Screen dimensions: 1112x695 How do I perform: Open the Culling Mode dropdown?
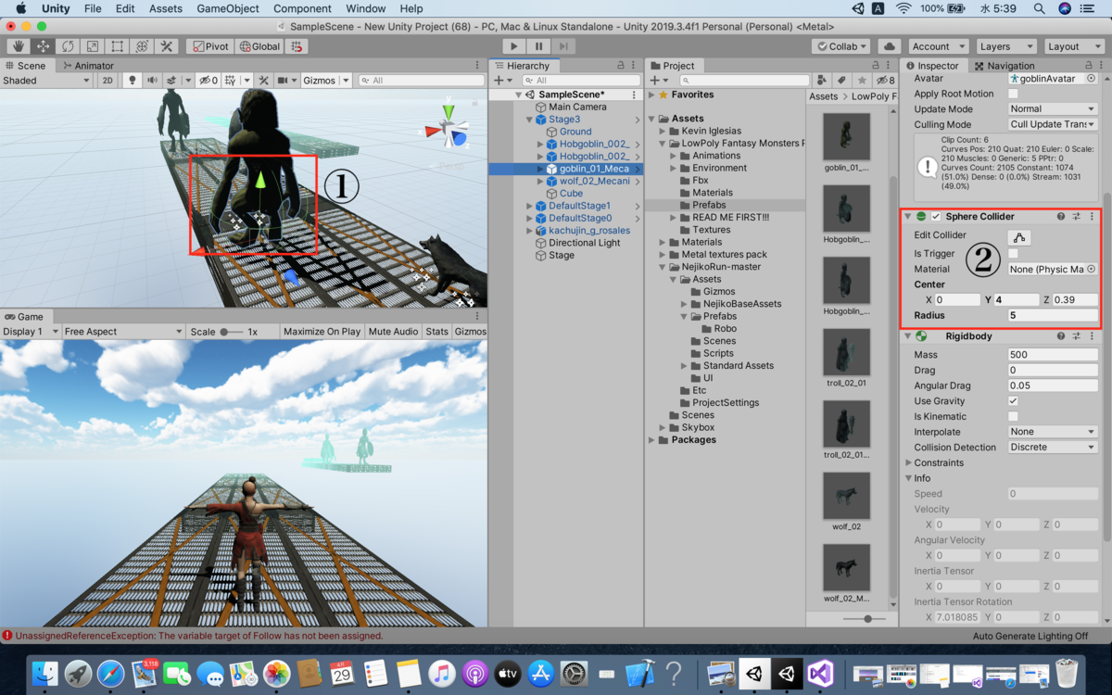tap(1053, 124)
